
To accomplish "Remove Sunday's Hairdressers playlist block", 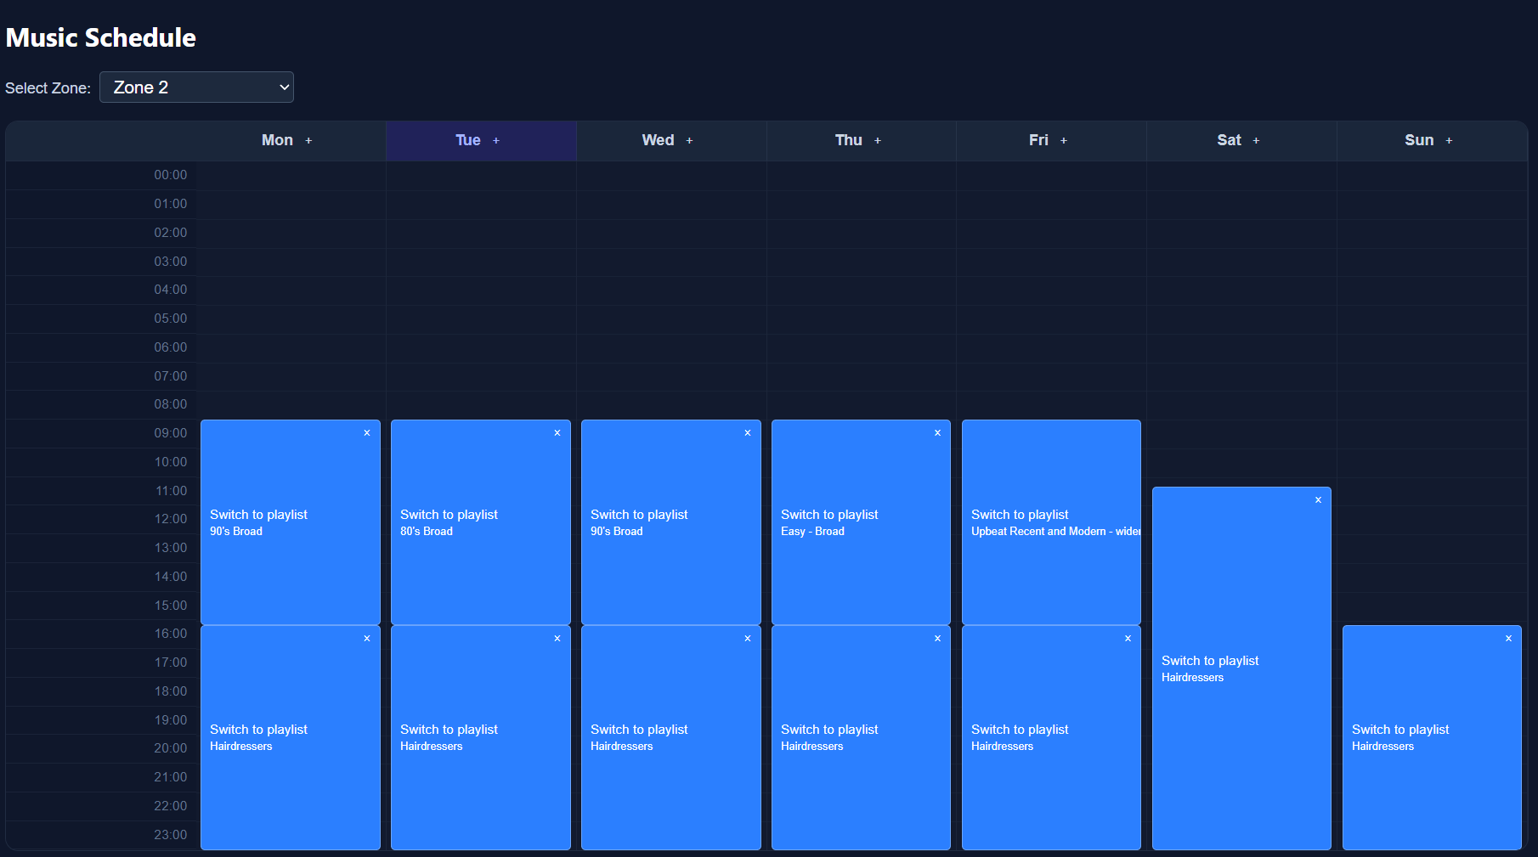I will [1508, 639].
